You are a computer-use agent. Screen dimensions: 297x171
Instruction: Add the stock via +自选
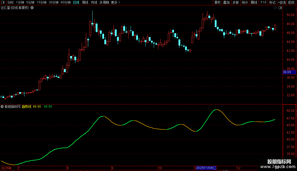coord(282,2)
